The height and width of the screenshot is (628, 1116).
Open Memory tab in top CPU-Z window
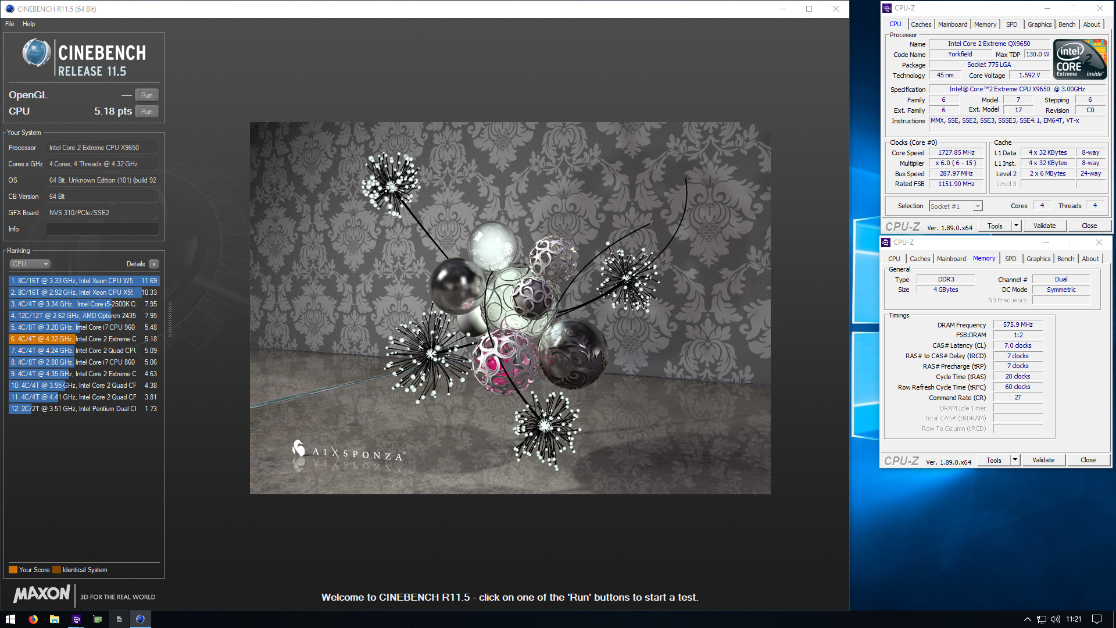(x=985, y=24)
